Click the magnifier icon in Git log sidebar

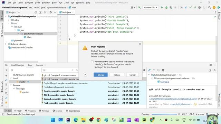(6, 93)
